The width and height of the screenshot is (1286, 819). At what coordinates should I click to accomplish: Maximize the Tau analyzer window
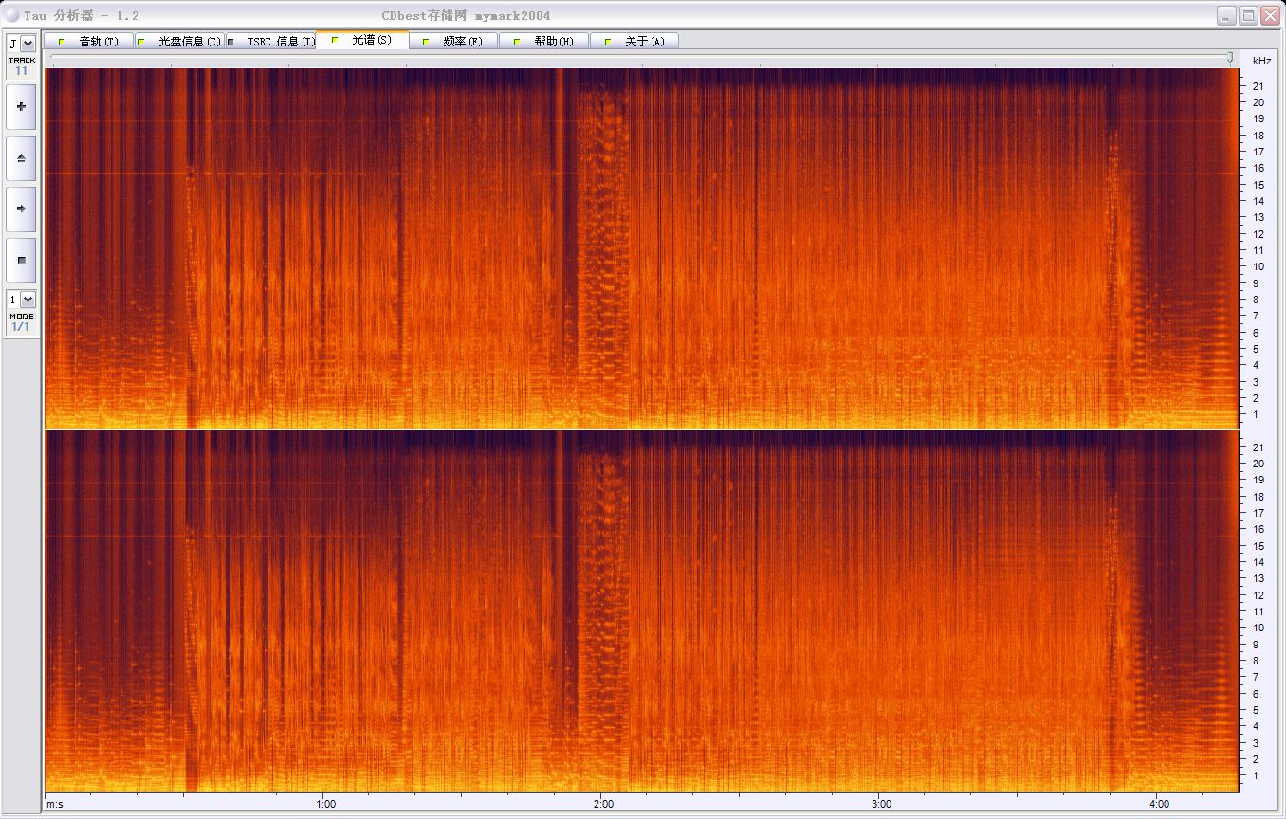point(1248,15)
